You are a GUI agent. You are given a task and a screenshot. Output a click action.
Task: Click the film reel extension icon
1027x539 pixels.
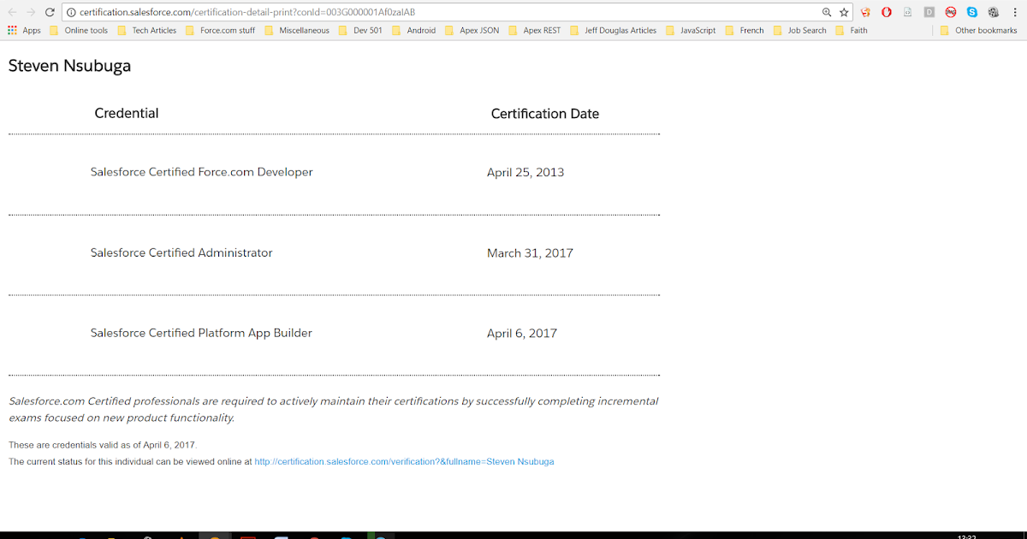(994, 12)
